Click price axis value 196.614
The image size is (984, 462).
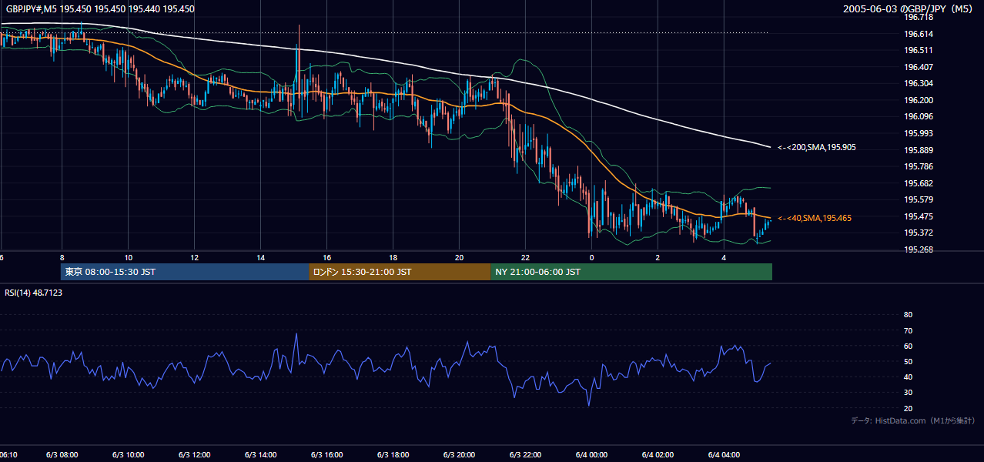919,34
